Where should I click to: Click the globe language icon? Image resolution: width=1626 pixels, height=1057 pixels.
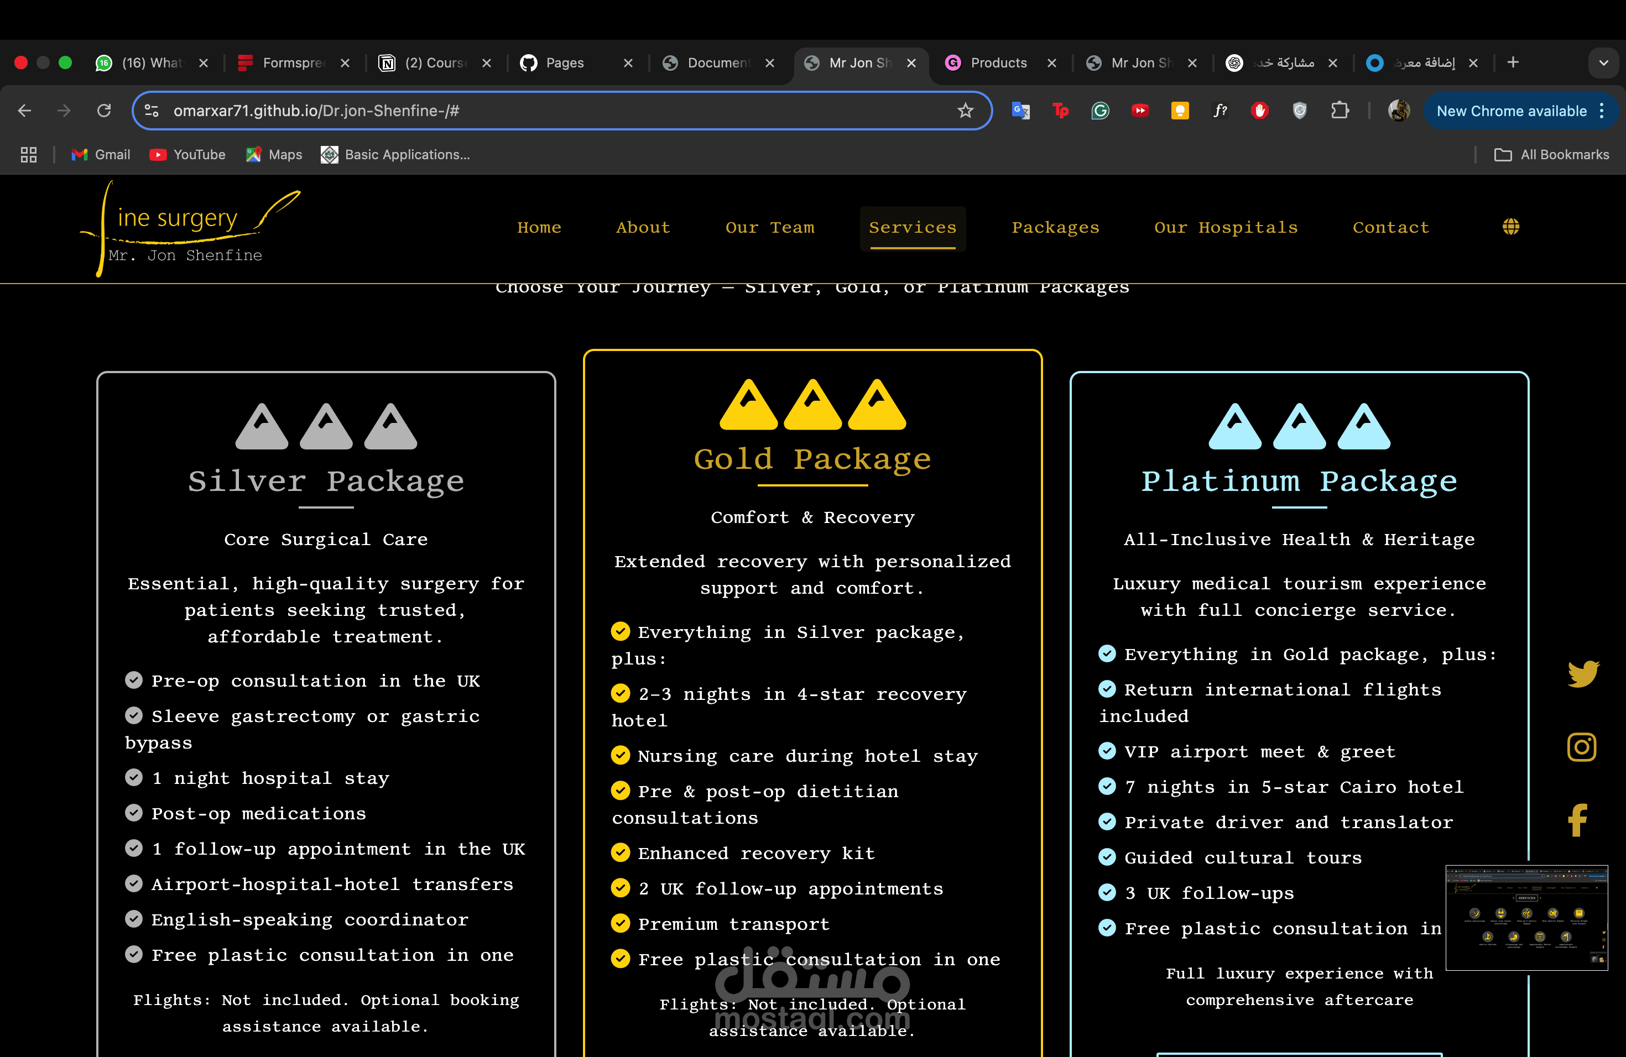(x=1510, y=227)
